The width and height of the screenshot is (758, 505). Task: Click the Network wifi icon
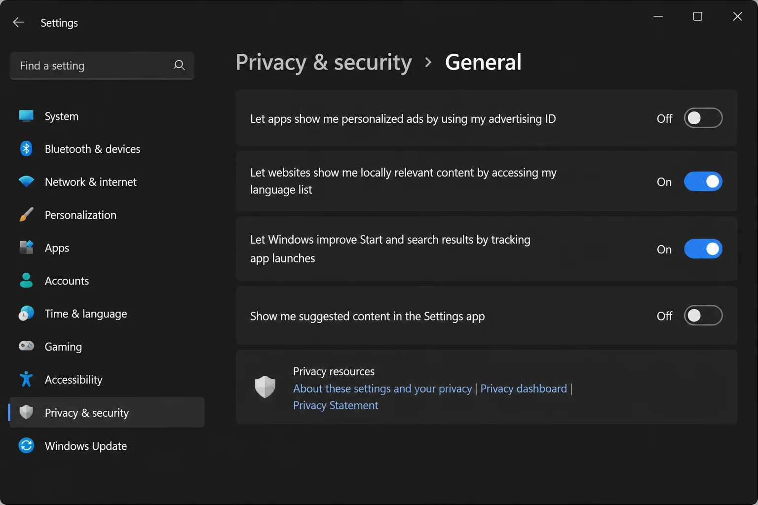pyautogui.click(x=26, y=181)
